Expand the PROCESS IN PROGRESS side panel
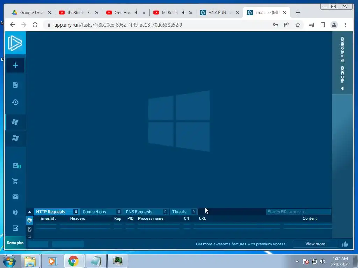The height and width of the screenshot is (268, 358). 342,63
